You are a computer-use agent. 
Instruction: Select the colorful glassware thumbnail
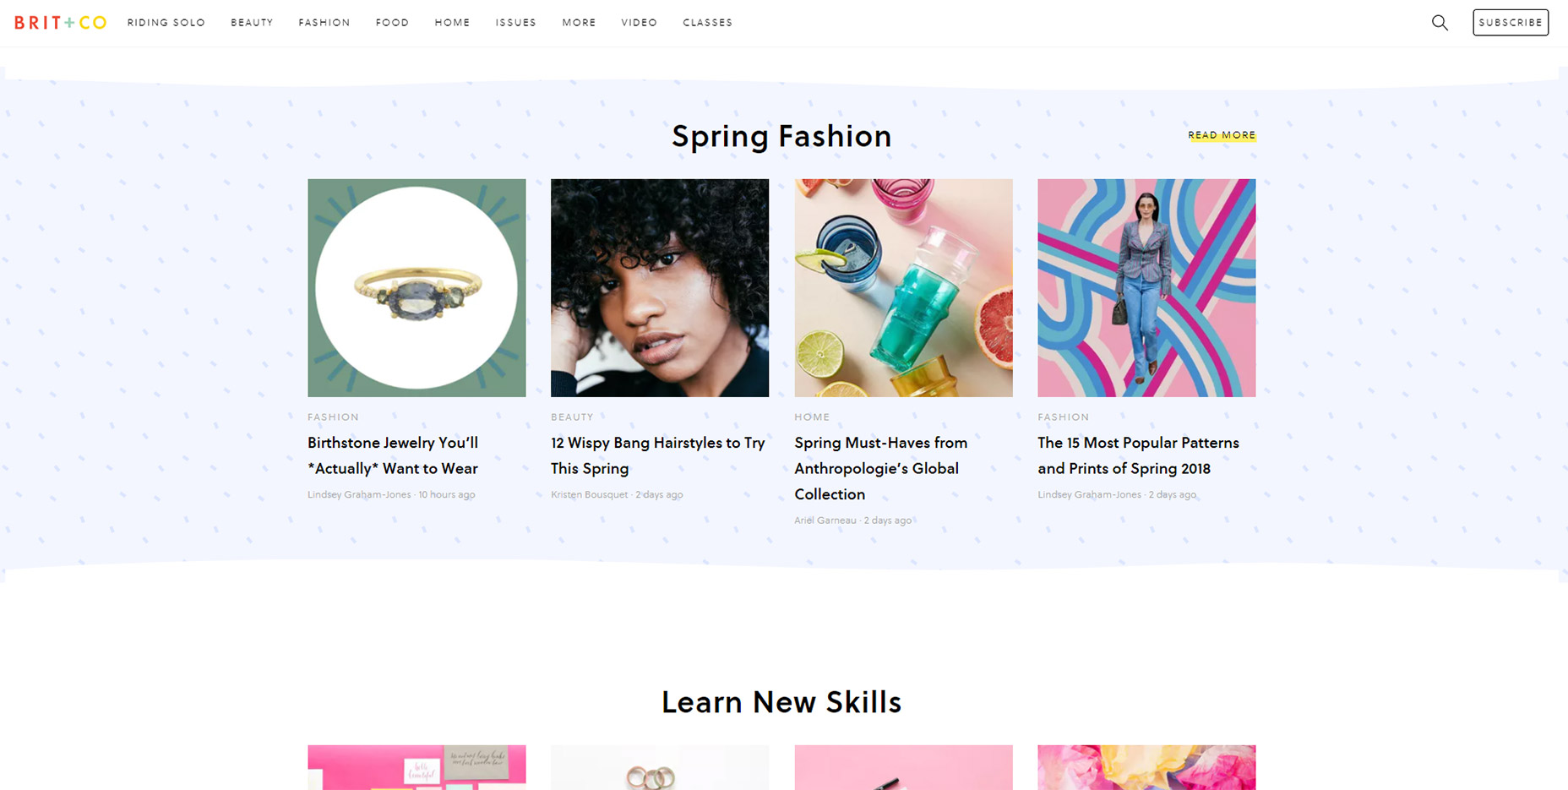903,287
